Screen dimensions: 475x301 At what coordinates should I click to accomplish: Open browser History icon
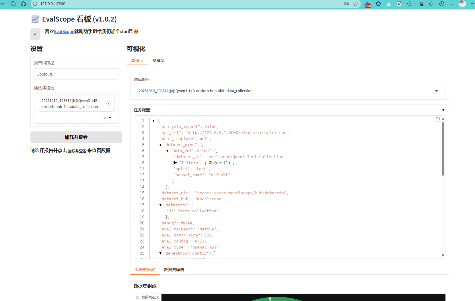point(442,4)
